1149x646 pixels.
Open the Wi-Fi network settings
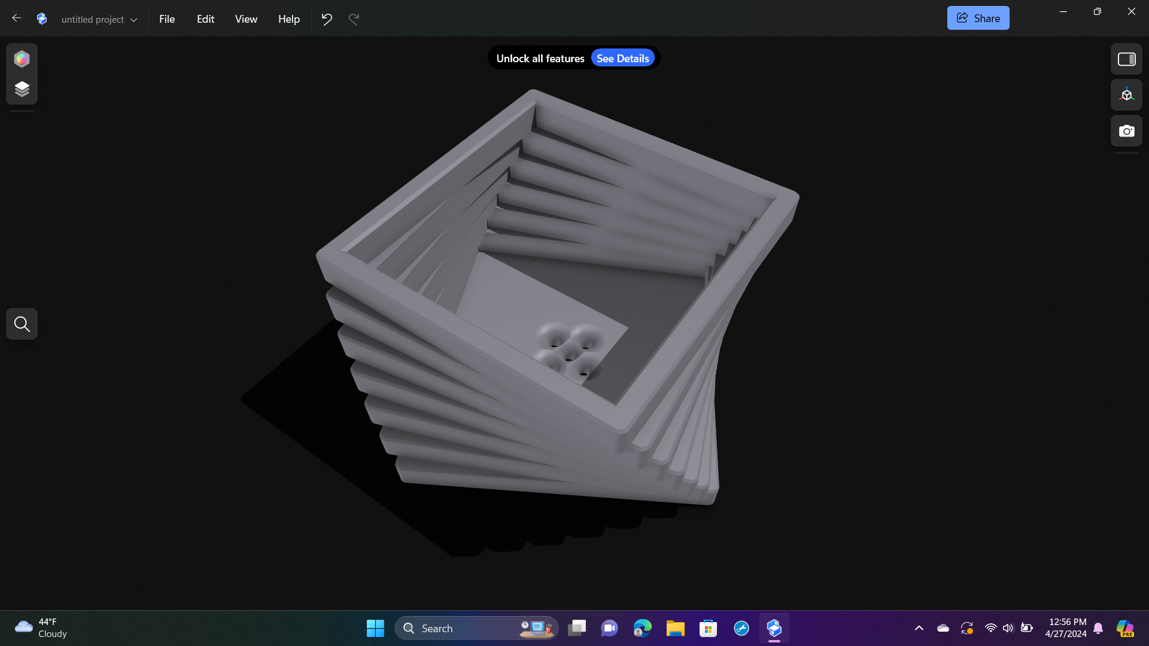990,628
